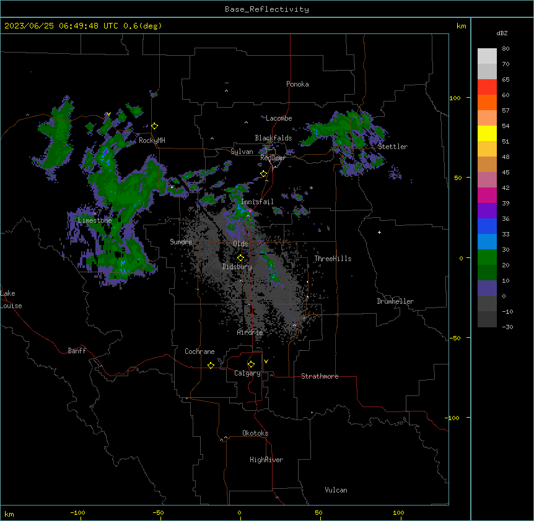
Task: Click the 42 value in dBZ legend
Action: [x=506, y=187]
